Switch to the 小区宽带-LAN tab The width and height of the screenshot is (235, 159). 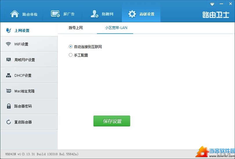[x=116, y=28]
